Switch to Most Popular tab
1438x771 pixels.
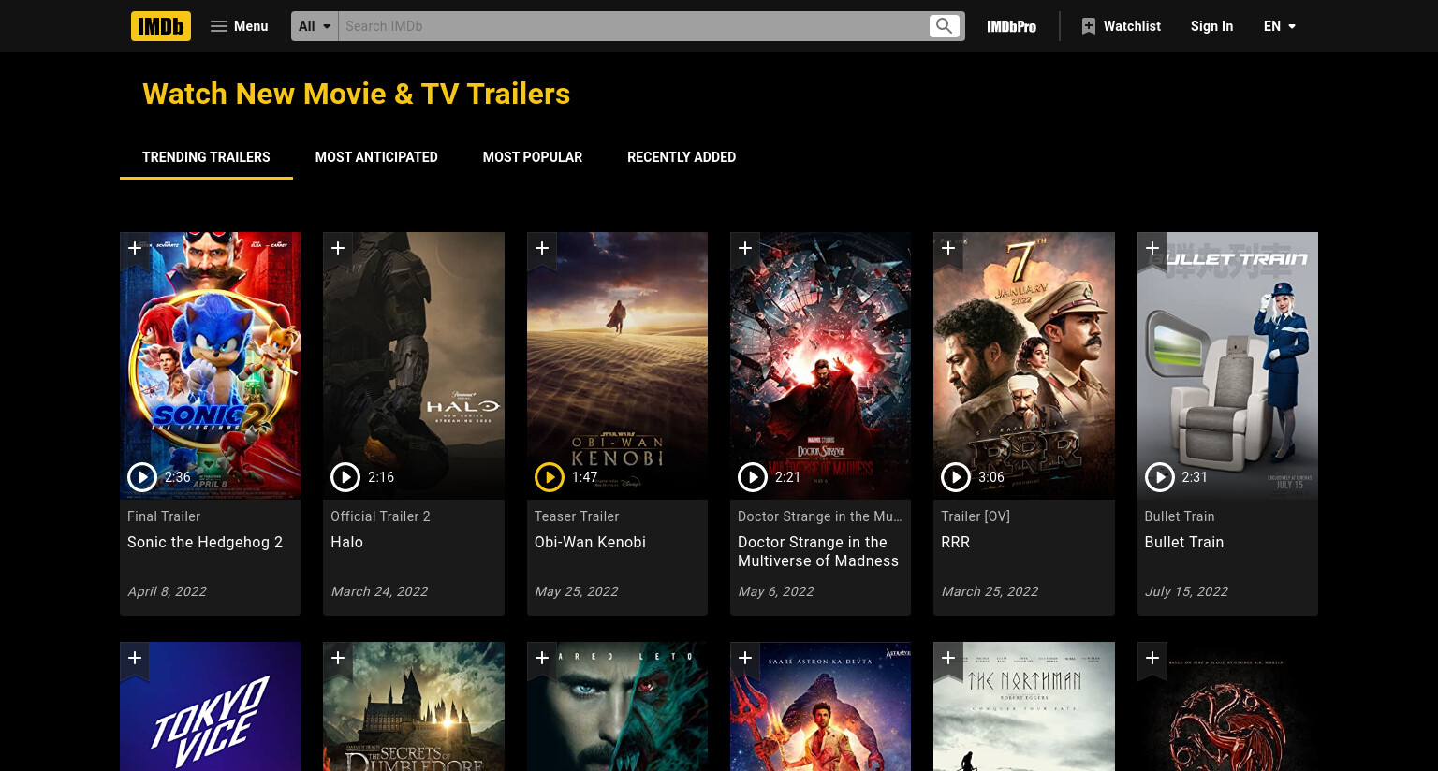pyautogui.click(x=533, y=157)
